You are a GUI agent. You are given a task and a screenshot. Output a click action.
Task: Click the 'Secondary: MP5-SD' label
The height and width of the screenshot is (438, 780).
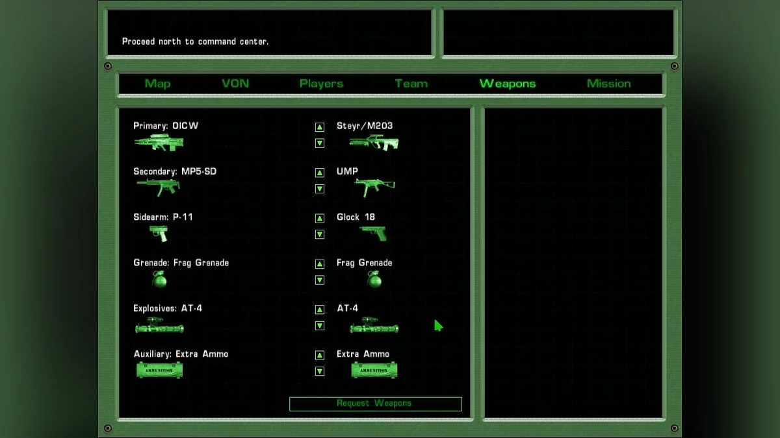click(175, 171)
